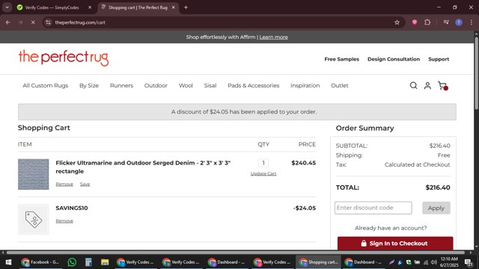Open Pads & Accessories menu

(x=253, y=86)
